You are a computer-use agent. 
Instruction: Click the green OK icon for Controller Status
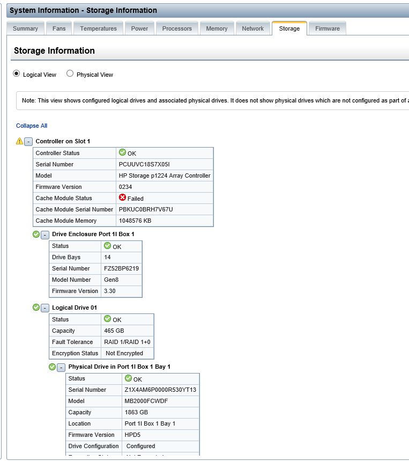122,153
